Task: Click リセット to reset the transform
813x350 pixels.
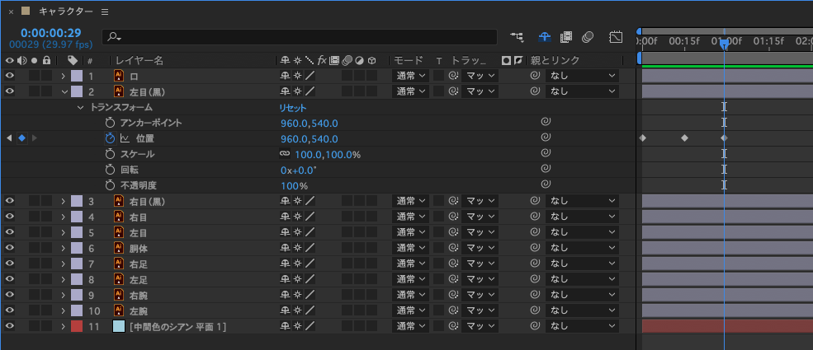Action: tap(292, 107)
